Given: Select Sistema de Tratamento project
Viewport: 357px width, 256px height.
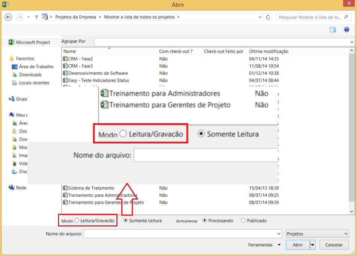Looking at the screenshot, I should tap(91, 188).
